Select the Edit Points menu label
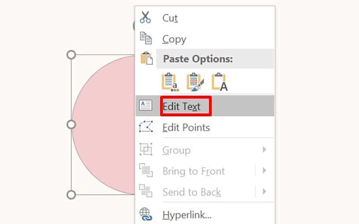This screenshot has width=359, height=224. [186, 128]
